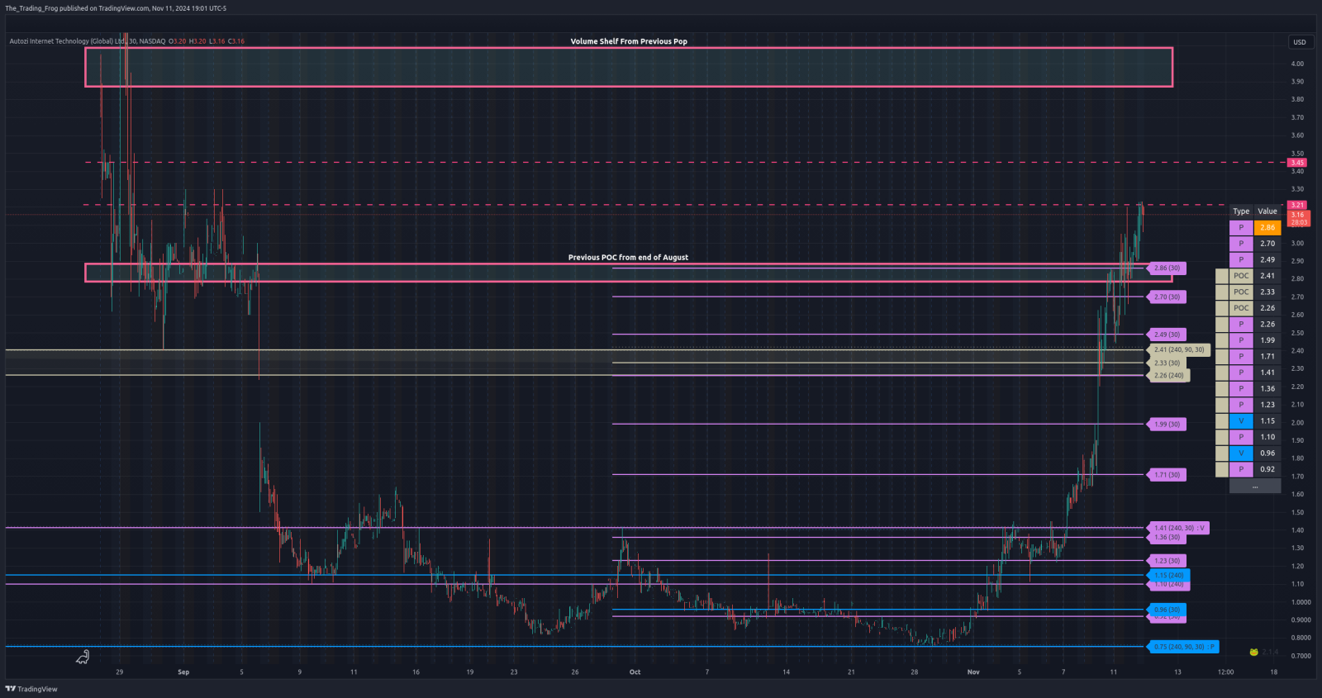Viewport: 1322px width, 698px height.
Task: Select the 2.33 (30) POC label
Action: [1167, 363]
